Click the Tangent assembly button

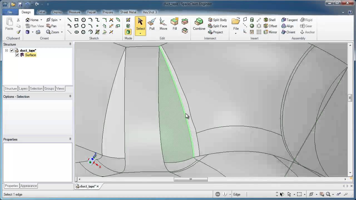tap(290, 20)
